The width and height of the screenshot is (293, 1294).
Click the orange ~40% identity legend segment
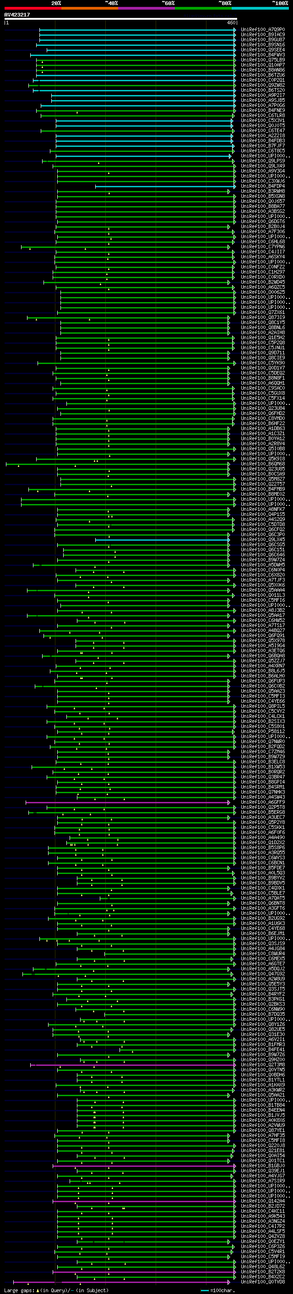pos(90,8)
